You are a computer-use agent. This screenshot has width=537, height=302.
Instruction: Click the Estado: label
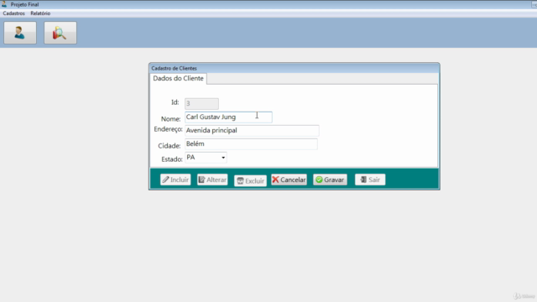click(171, 159)
